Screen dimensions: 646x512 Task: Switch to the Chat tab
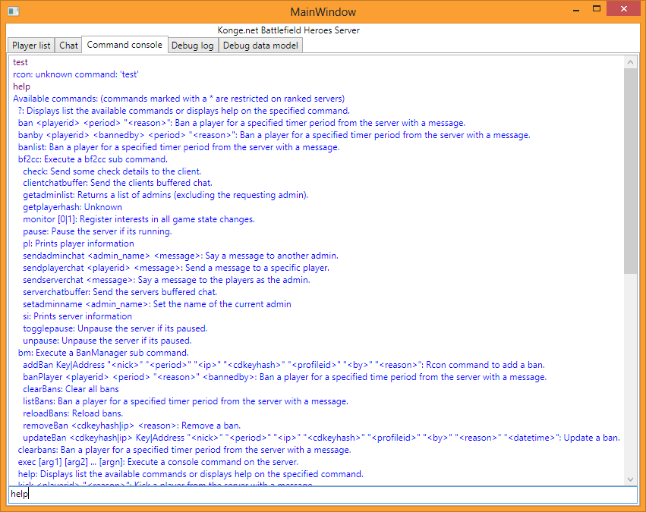click(x=68, y=46)
